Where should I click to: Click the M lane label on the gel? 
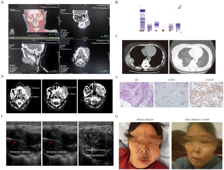(163, 31)
